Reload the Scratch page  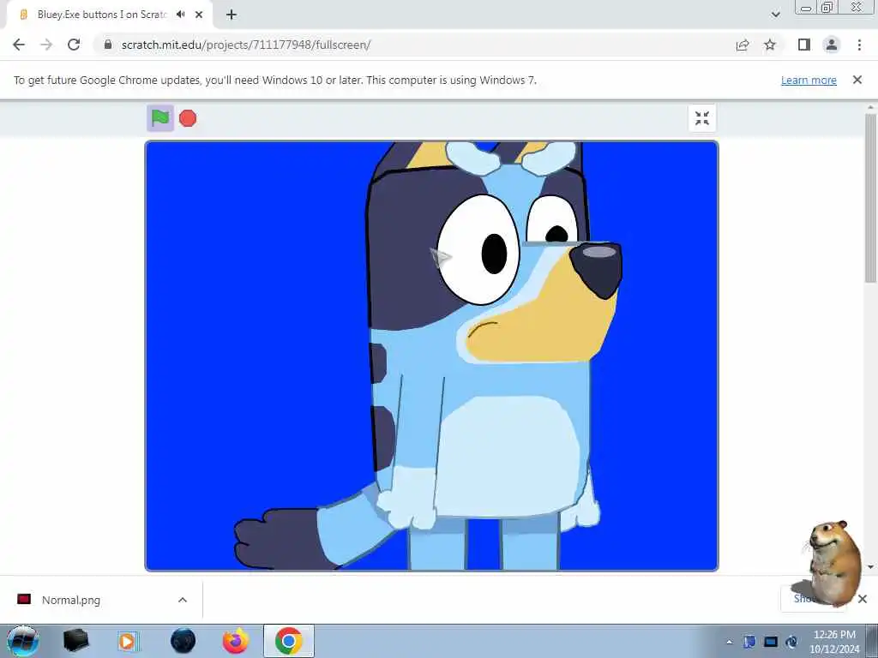[x=74, y=45]
